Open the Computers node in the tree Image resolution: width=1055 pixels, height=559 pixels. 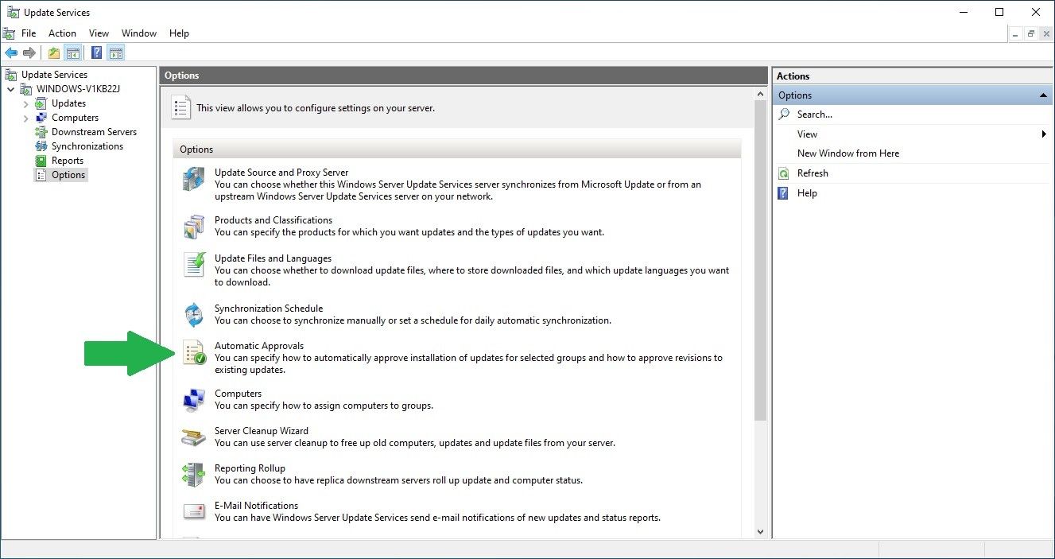pos(75,118)
